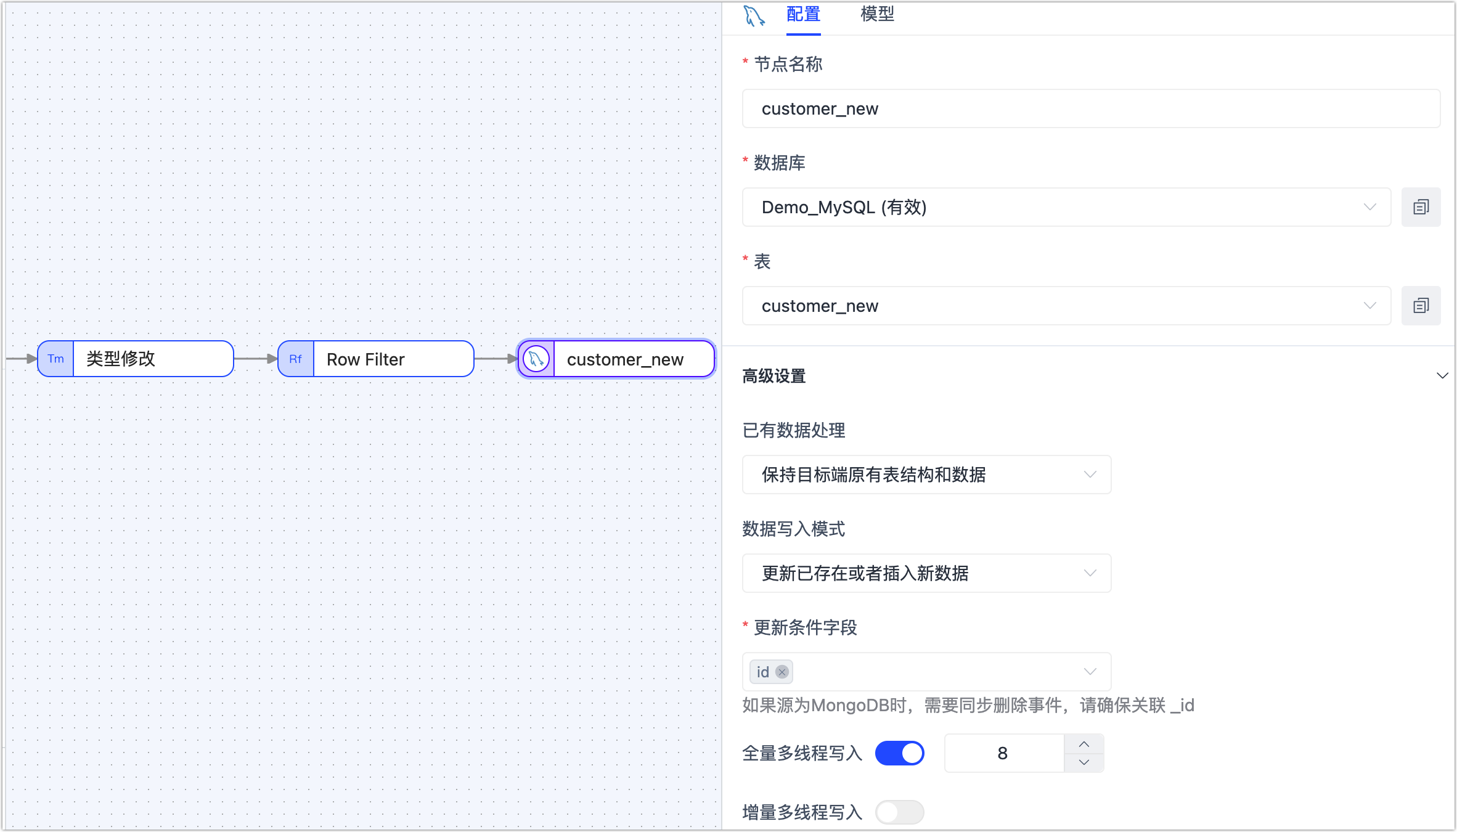This screenshot has height=832, width=1457.
Task: Expand the 更新条件字段 dropdown arrow
Action: (1090, 672)
